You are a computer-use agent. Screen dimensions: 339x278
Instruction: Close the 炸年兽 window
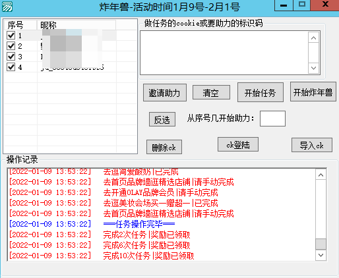(x=325, y=5)
